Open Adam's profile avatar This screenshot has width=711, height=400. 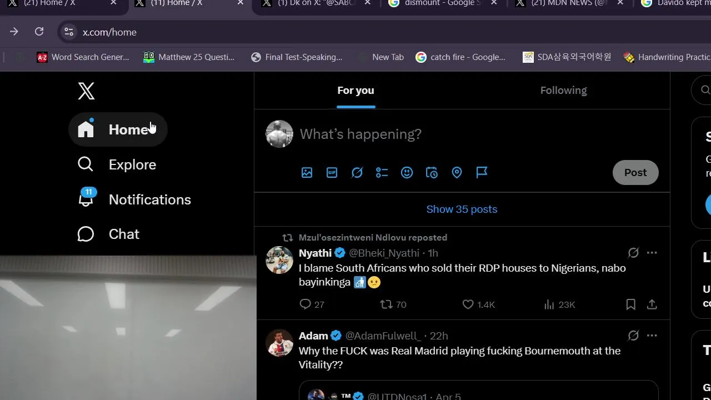pos(279,343)
